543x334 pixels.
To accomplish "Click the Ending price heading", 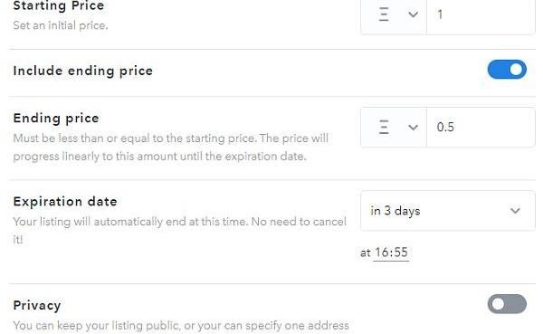I will 56,119.
